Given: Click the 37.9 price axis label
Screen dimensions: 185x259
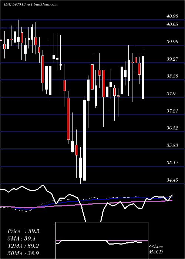Looking at the screenshot, I should click(171, 94).
